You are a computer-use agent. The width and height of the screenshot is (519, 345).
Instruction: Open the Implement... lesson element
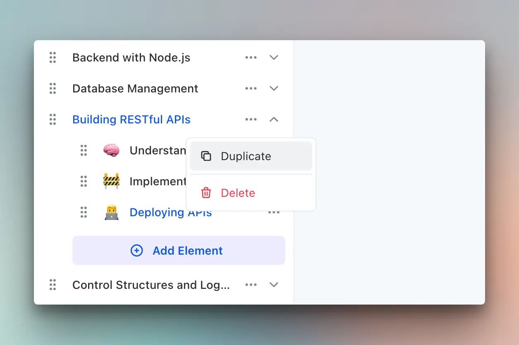point(158,181)
